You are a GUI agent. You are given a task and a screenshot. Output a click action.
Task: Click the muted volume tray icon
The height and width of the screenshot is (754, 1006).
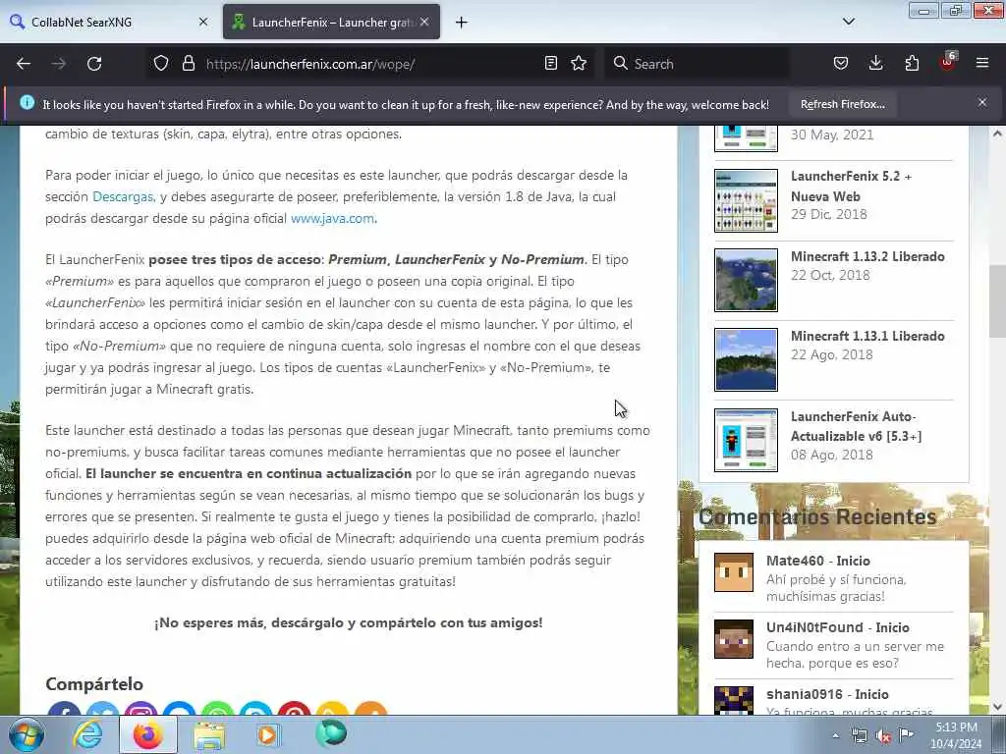[883, 736]
